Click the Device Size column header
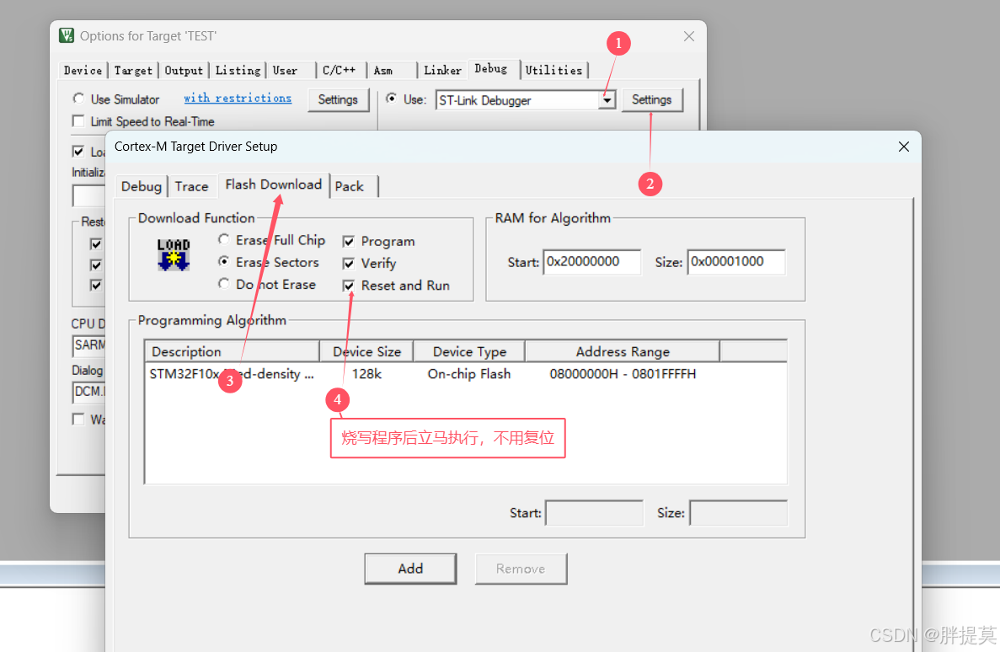The width and height of the screenshot is (1000, 652). (366, 351)
